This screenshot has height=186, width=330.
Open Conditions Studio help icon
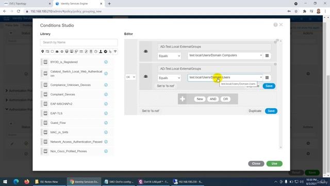(x=275, y=25)
